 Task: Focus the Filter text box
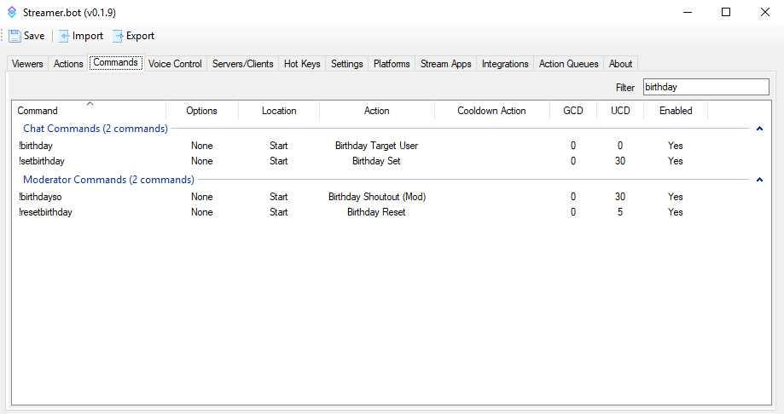[706, 87]
